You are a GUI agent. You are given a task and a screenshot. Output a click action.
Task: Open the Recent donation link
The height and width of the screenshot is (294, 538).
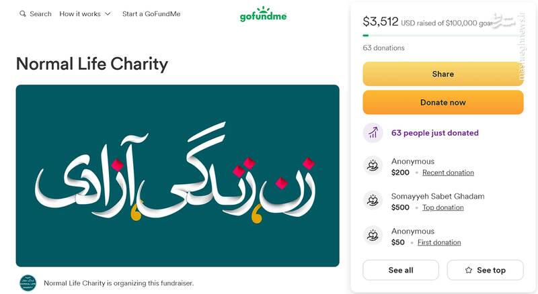point(448,173)
